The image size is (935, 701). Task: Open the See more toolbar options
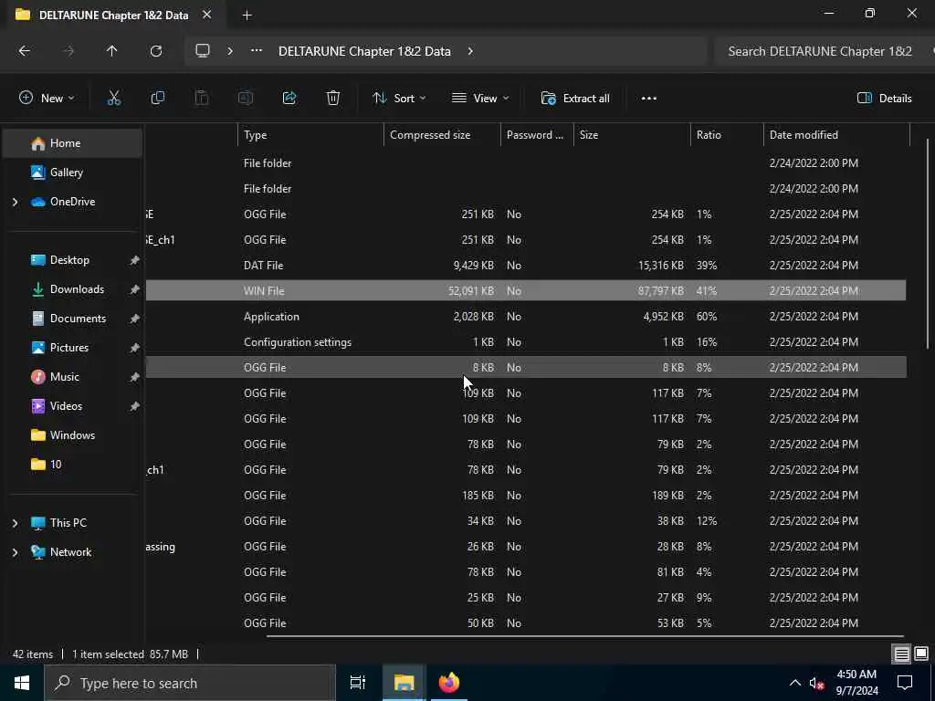coord(649,99)
